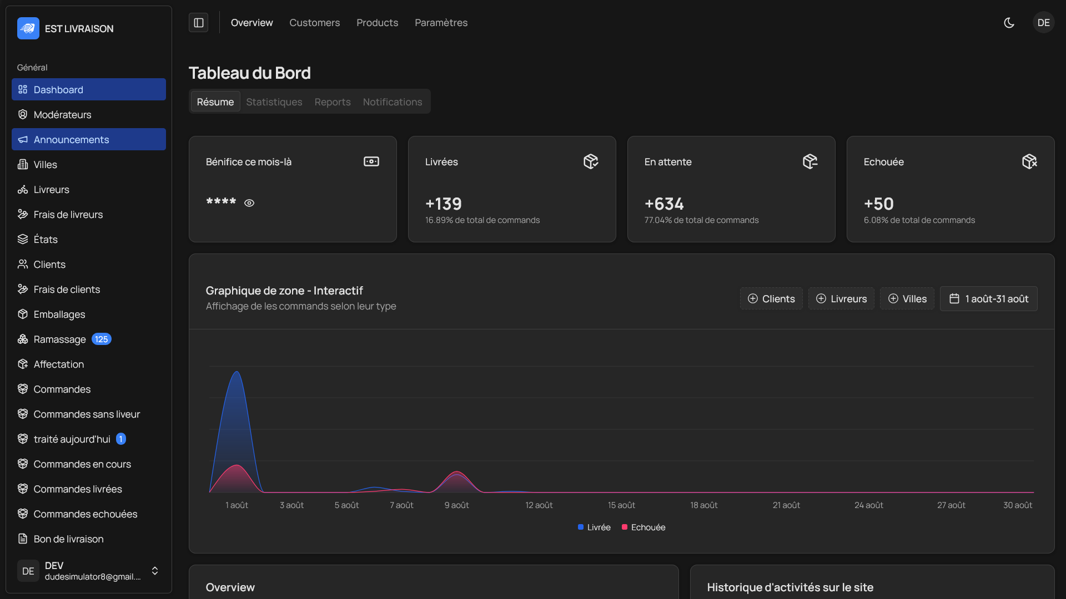Open Ramassage from sidebar
The width and height of the screenshot is (1066, 599).
point(59,339)
